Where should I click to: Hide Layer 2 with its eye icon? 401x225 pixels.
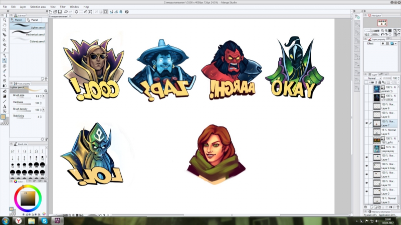(x=366, y=191)
